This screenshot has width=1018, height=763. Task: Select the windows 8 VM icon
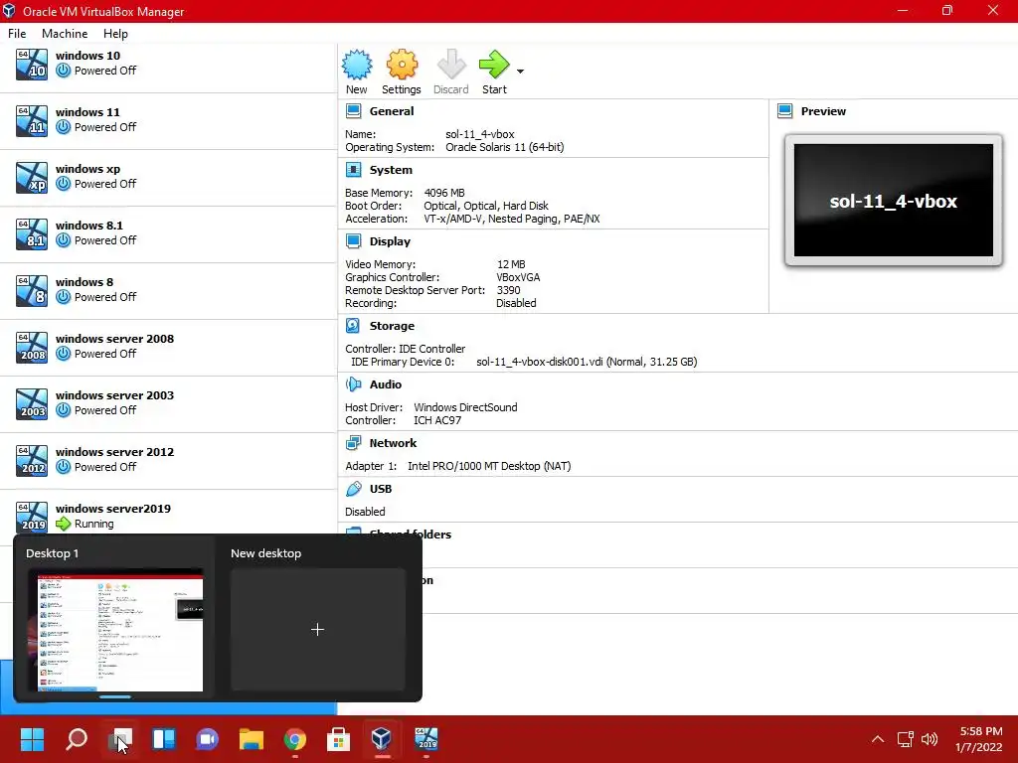point(31,291)
